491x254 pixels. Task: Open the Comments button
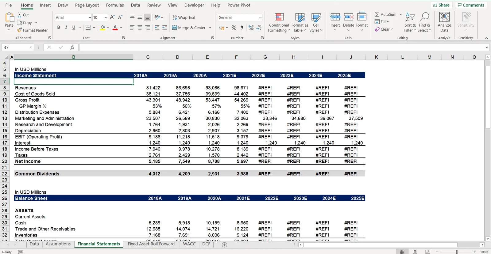pyautogui.click(x=471, y=5)
